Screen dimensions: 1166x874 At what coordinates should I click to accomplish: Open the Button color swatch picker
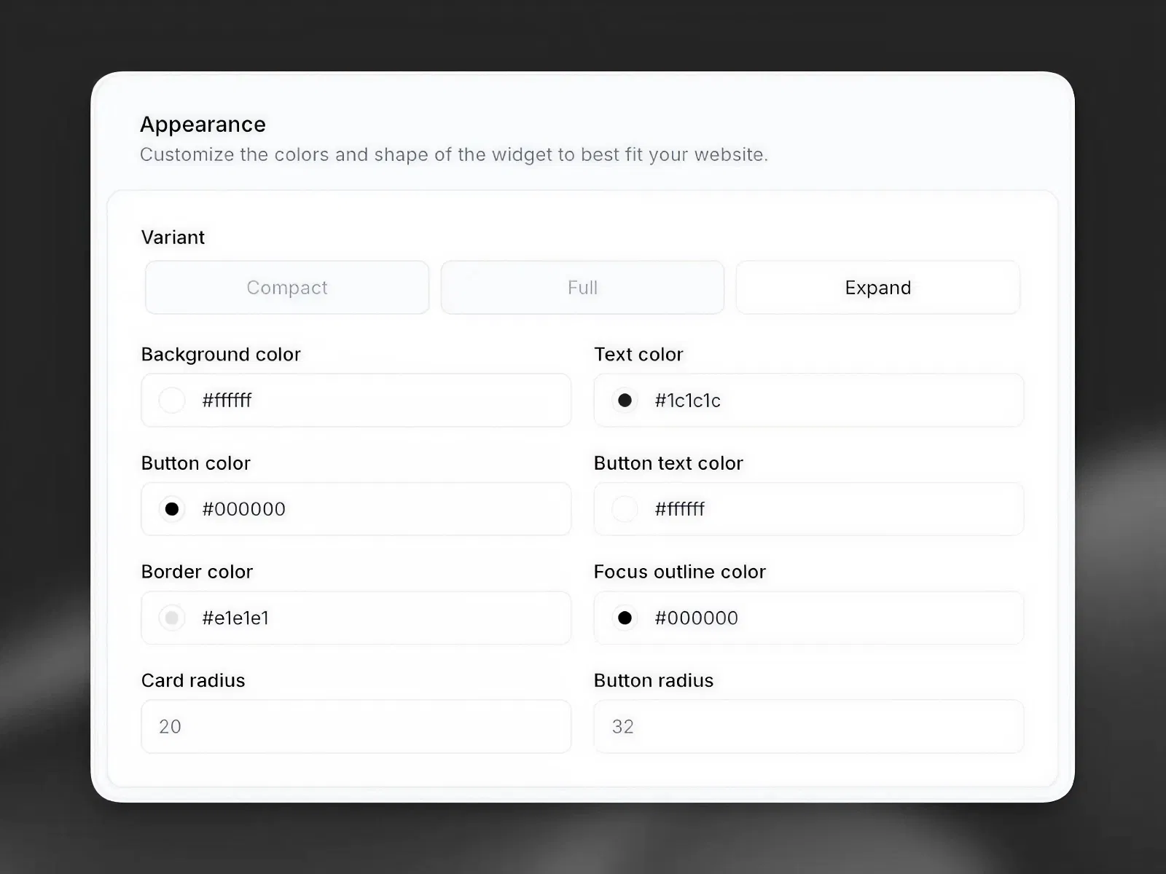[x=172, y=509]
